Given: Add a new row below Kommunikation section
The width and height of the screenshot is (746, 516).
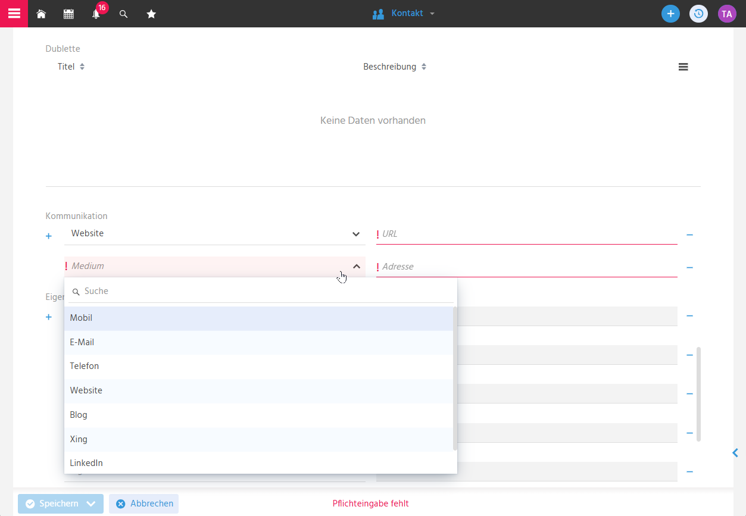Looking at the screenshot, I should [x=49, y=317].
